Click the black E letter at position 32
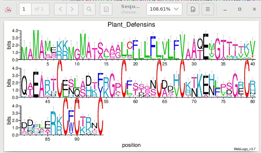261x153 pixels. pyautogui.click(x=206, y=47)
